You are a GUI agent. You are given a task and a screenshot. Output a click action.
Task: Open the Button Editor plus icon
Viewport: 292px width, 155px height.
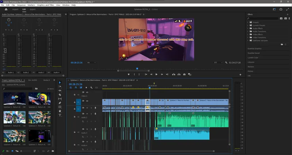pos(240,75)
